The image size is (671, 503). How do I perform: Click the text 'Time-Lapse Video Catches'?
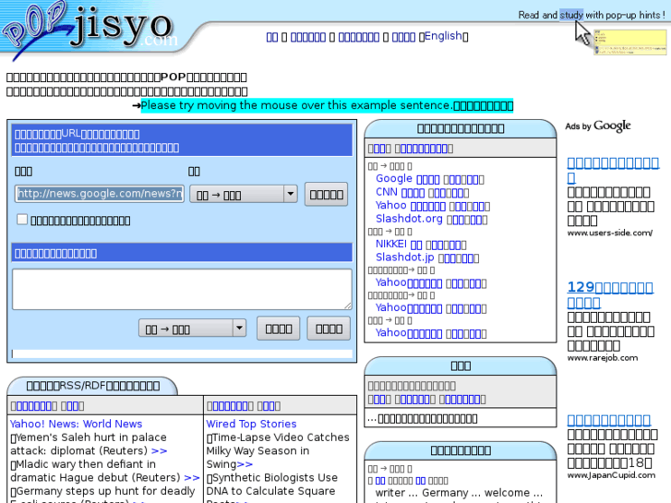[x=281, y=437]
